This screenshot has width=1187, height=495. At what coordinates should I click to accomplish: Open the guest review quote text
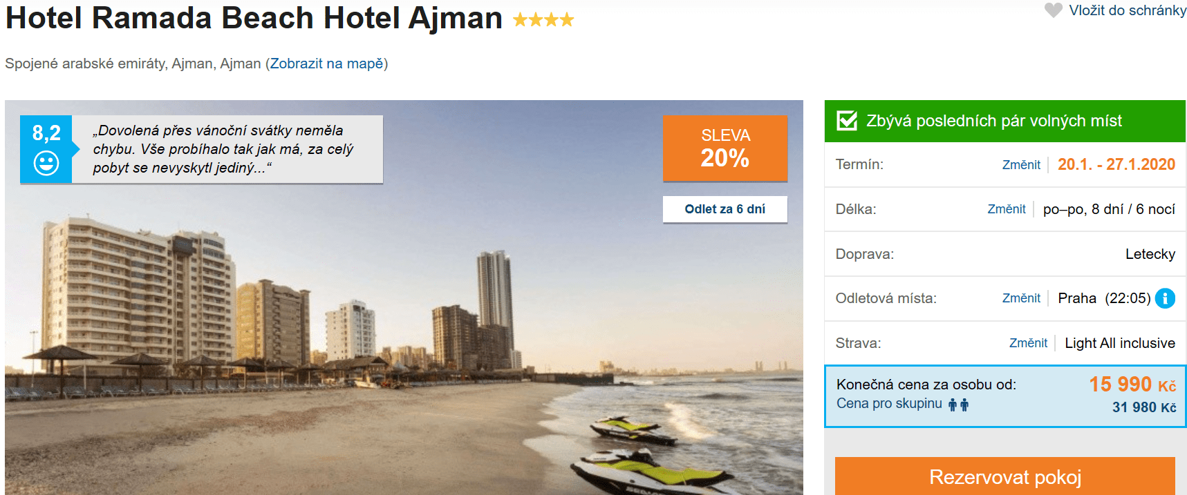[223, 149]
